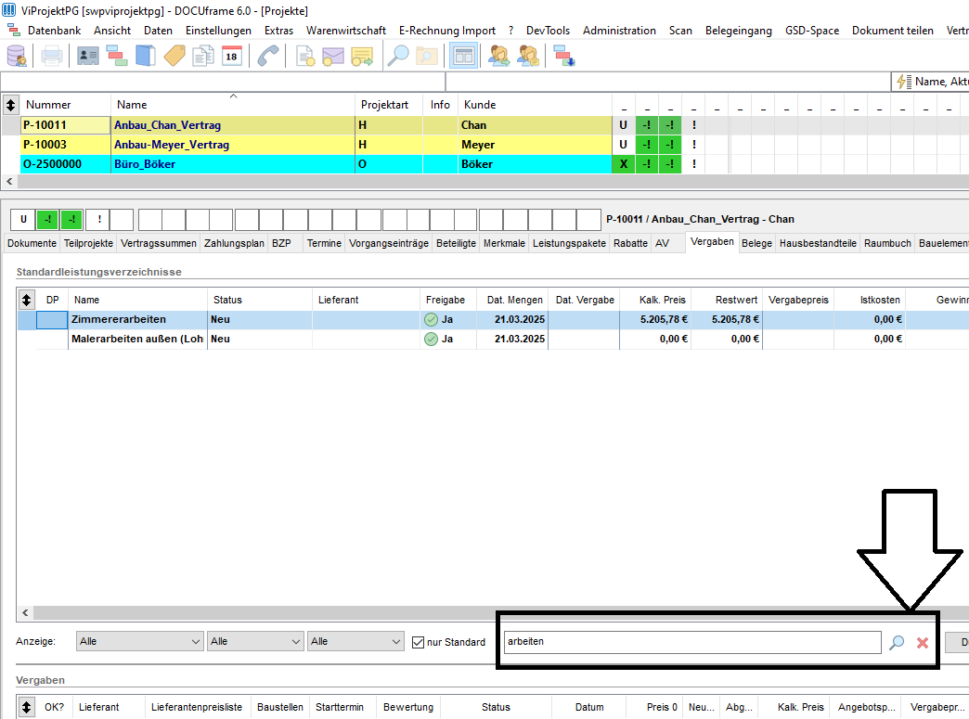Switch to the Raumbuch tab
The height and width of the screenshot is (719, 969).
click(x=887, y=243)
